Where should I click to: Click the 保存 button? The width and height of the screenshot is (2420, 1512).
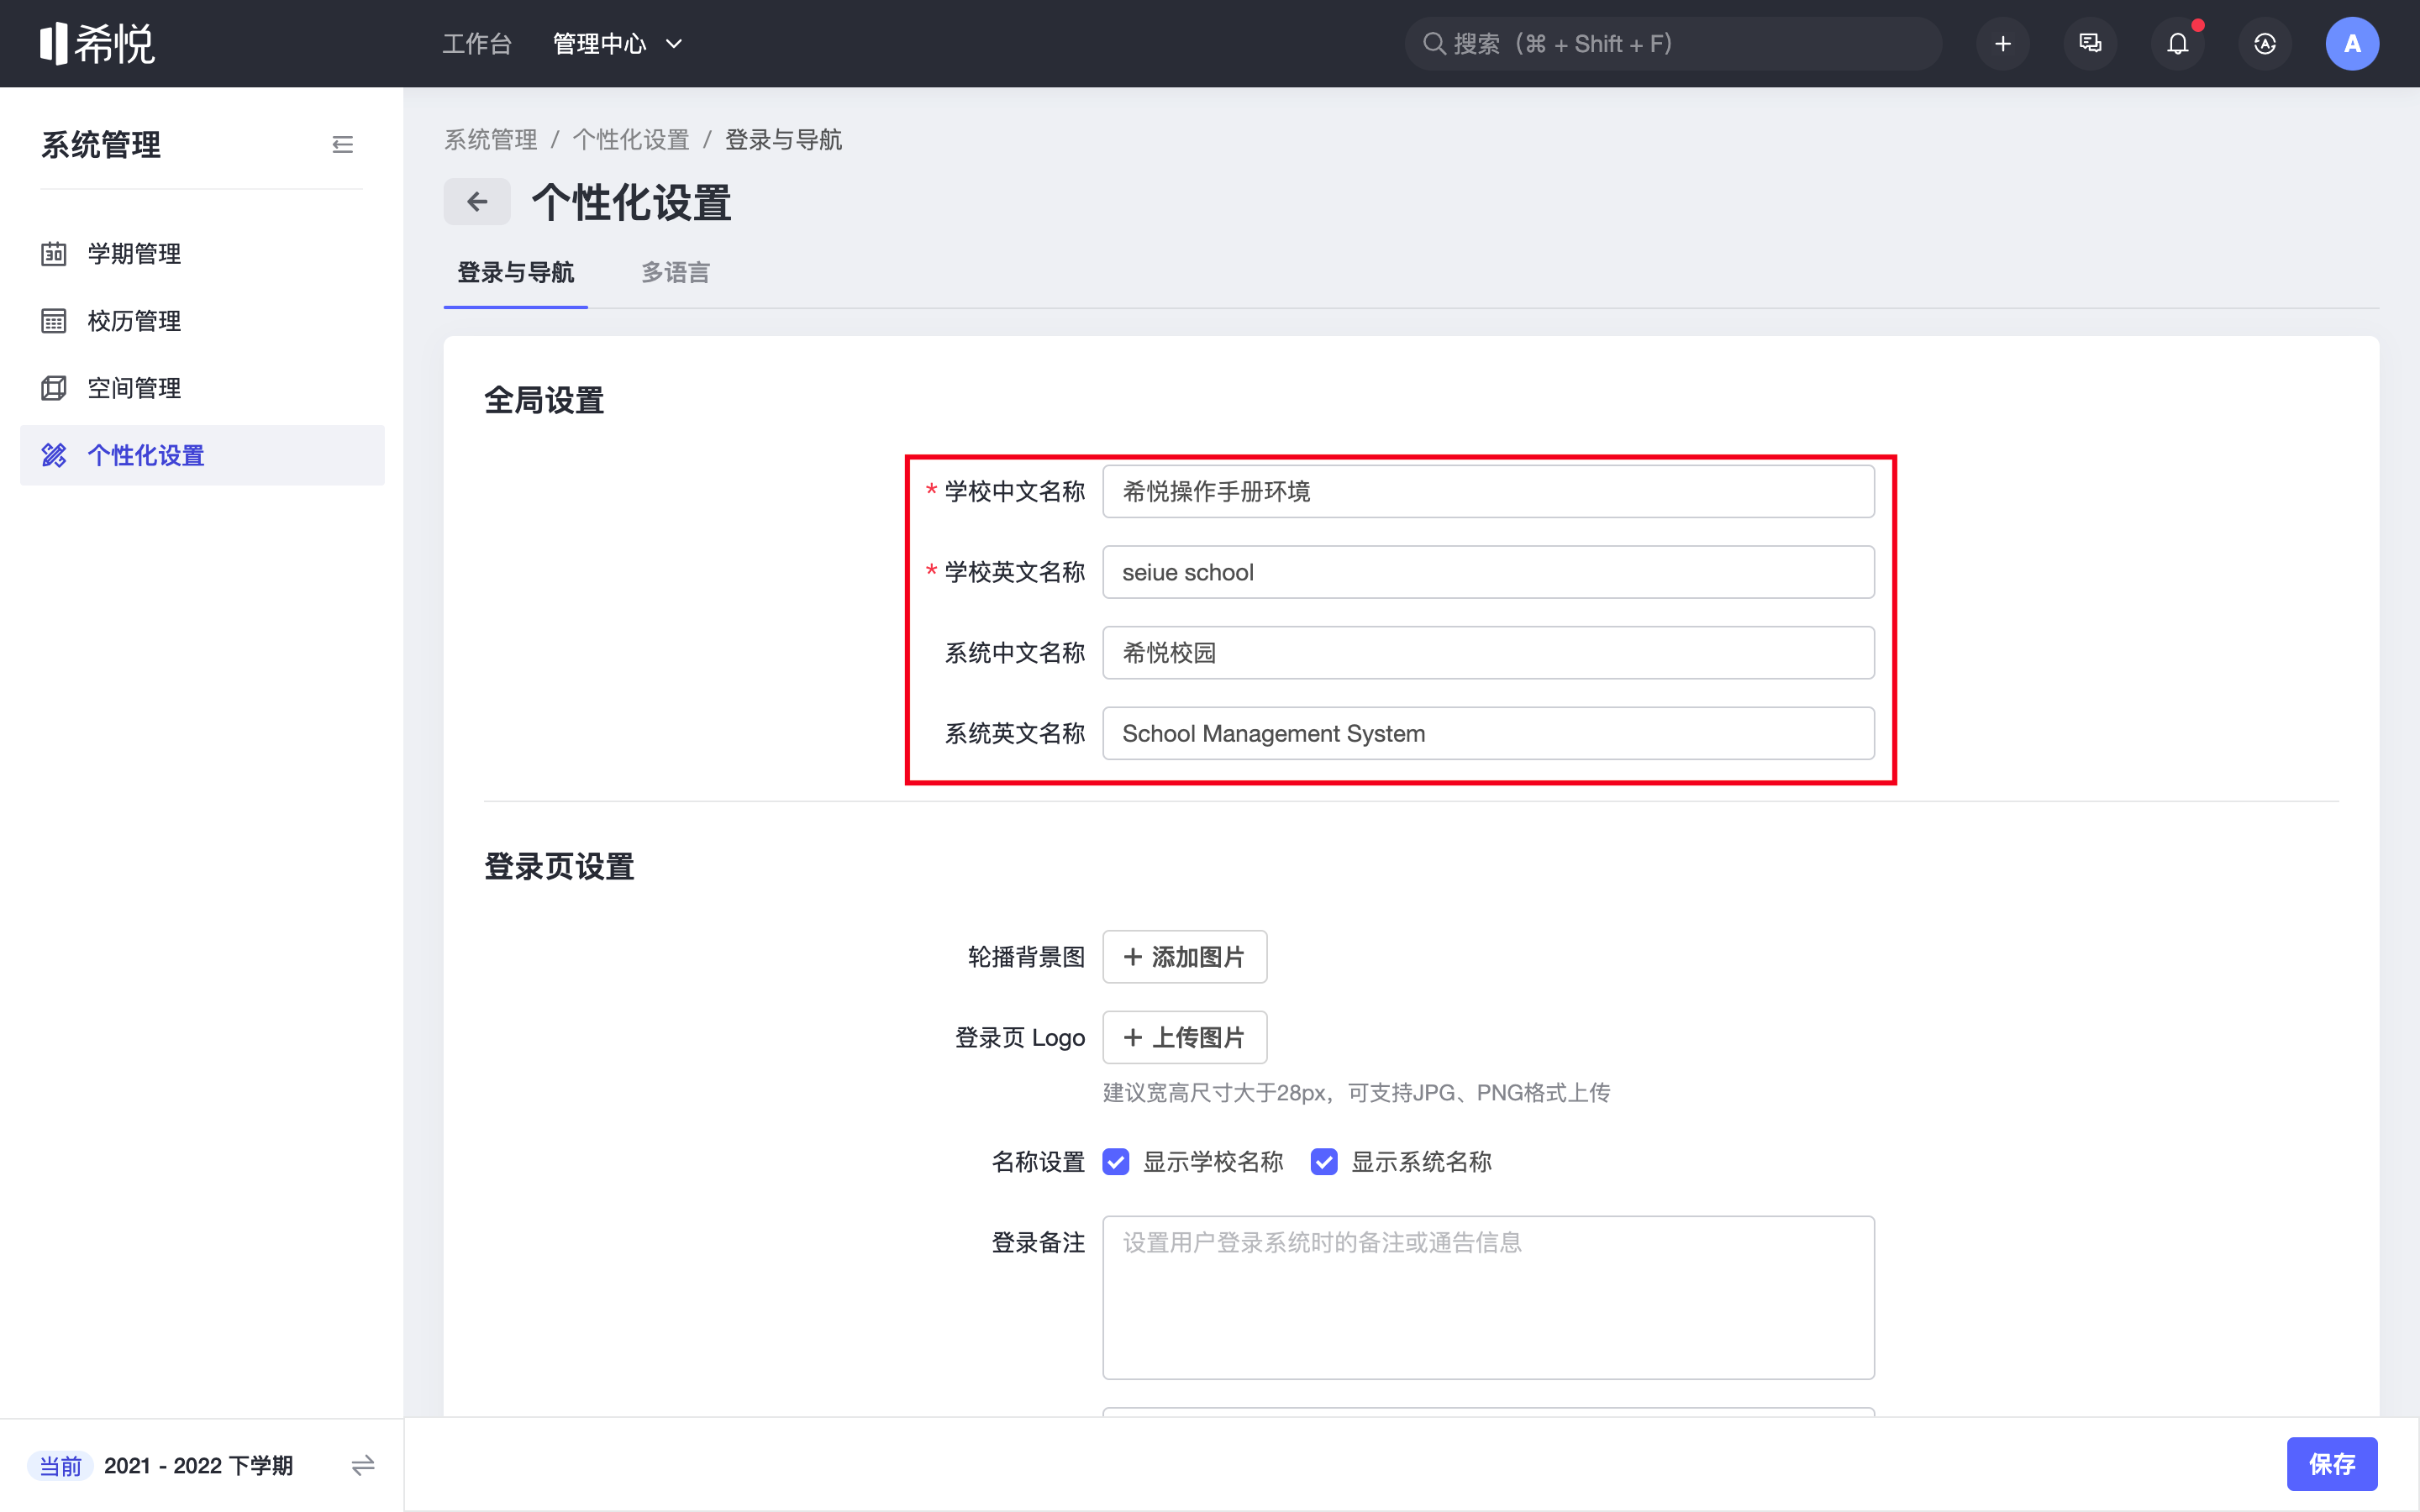[2332, 1464]
